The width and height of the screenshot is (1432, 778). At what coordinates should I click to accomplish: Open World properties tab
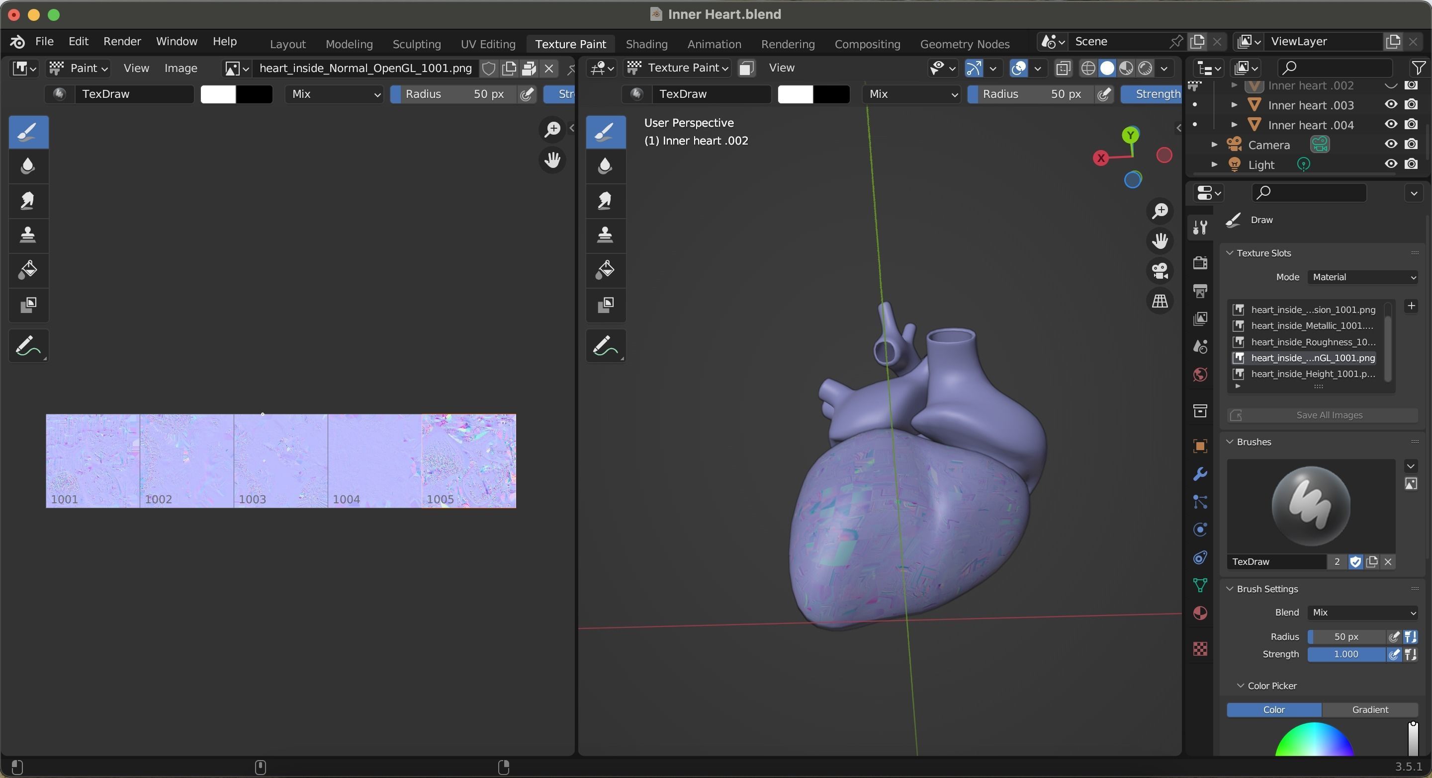(x=1200, y=374)
